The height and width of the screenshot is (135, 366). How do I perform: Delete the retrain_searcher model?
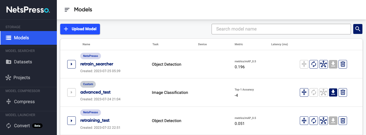click(x=343, y=64)
